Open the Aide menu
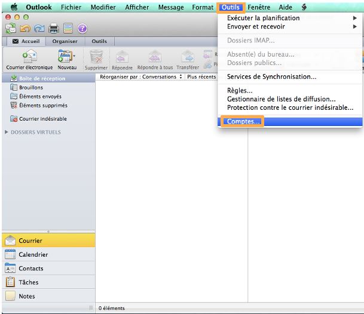Image resolution: width=364 pixels, height=314 pixels. pyautogui.click(x=285, y=7)
